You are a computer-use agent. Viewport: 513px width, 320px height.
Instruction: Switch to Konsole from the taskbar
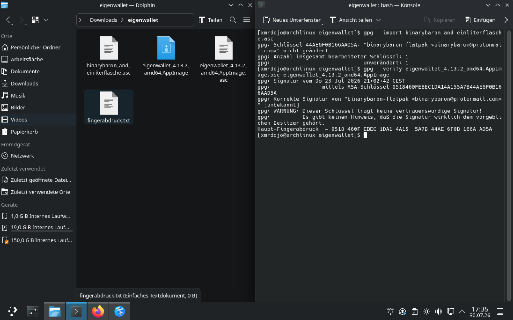tap(76, 311)
